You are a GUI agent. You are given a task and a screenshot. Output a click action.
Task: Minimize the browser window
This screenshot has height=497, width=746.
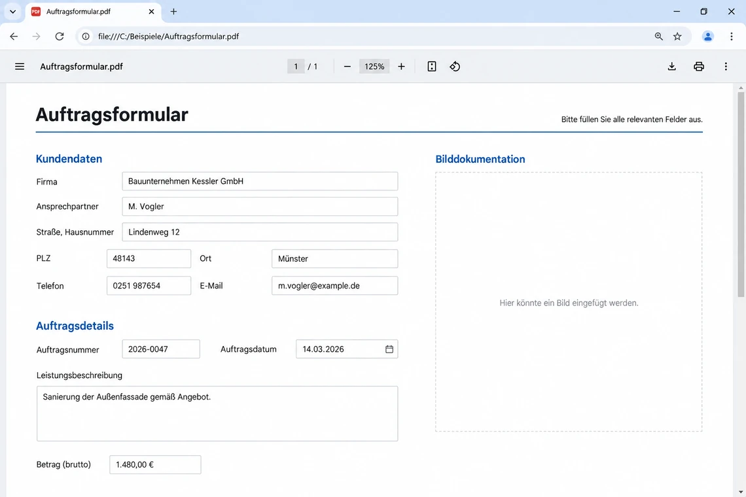(x=677, y=11)
